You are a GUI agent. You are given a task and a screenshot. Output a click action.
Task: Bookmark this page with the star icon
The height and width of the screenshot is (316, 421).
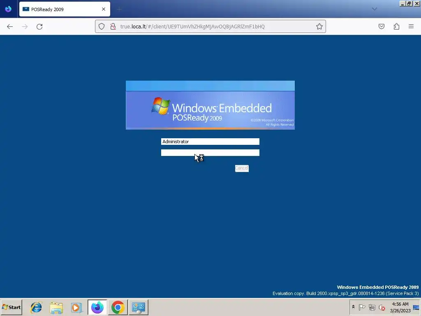[319, 26]
